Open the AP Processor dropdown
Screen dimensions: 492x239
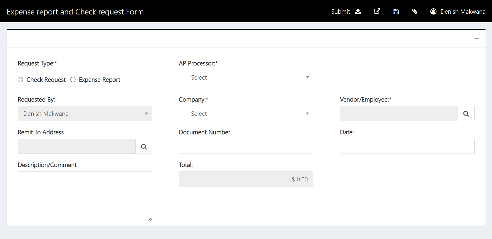[x=246, y=77]
